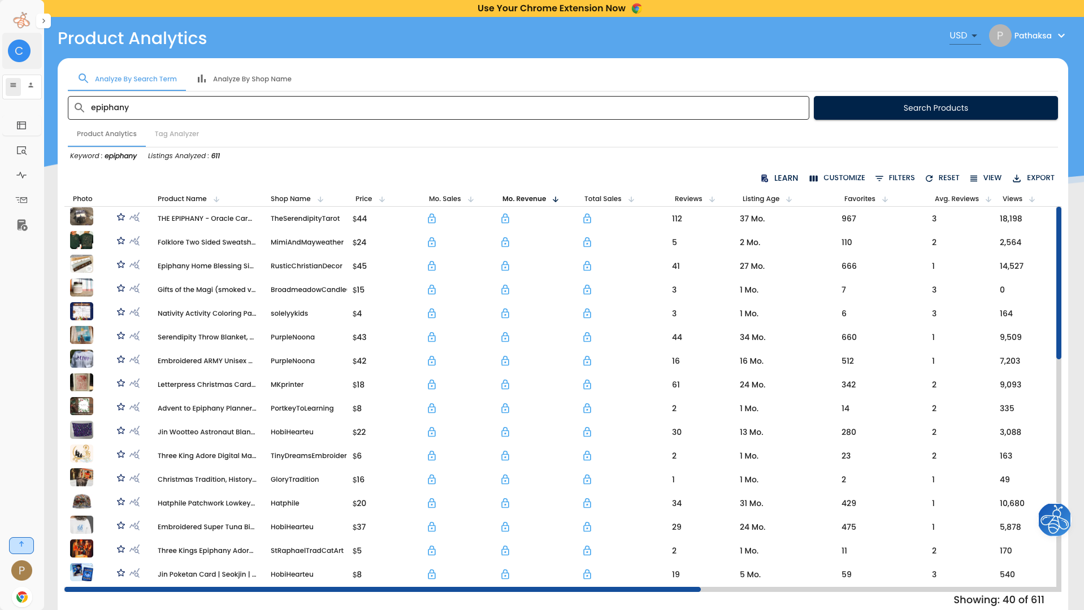The width and height of the screenshot is (1084, 610).
Task: Open the mail list icon in the sidebar
Action: pos(21,200)
